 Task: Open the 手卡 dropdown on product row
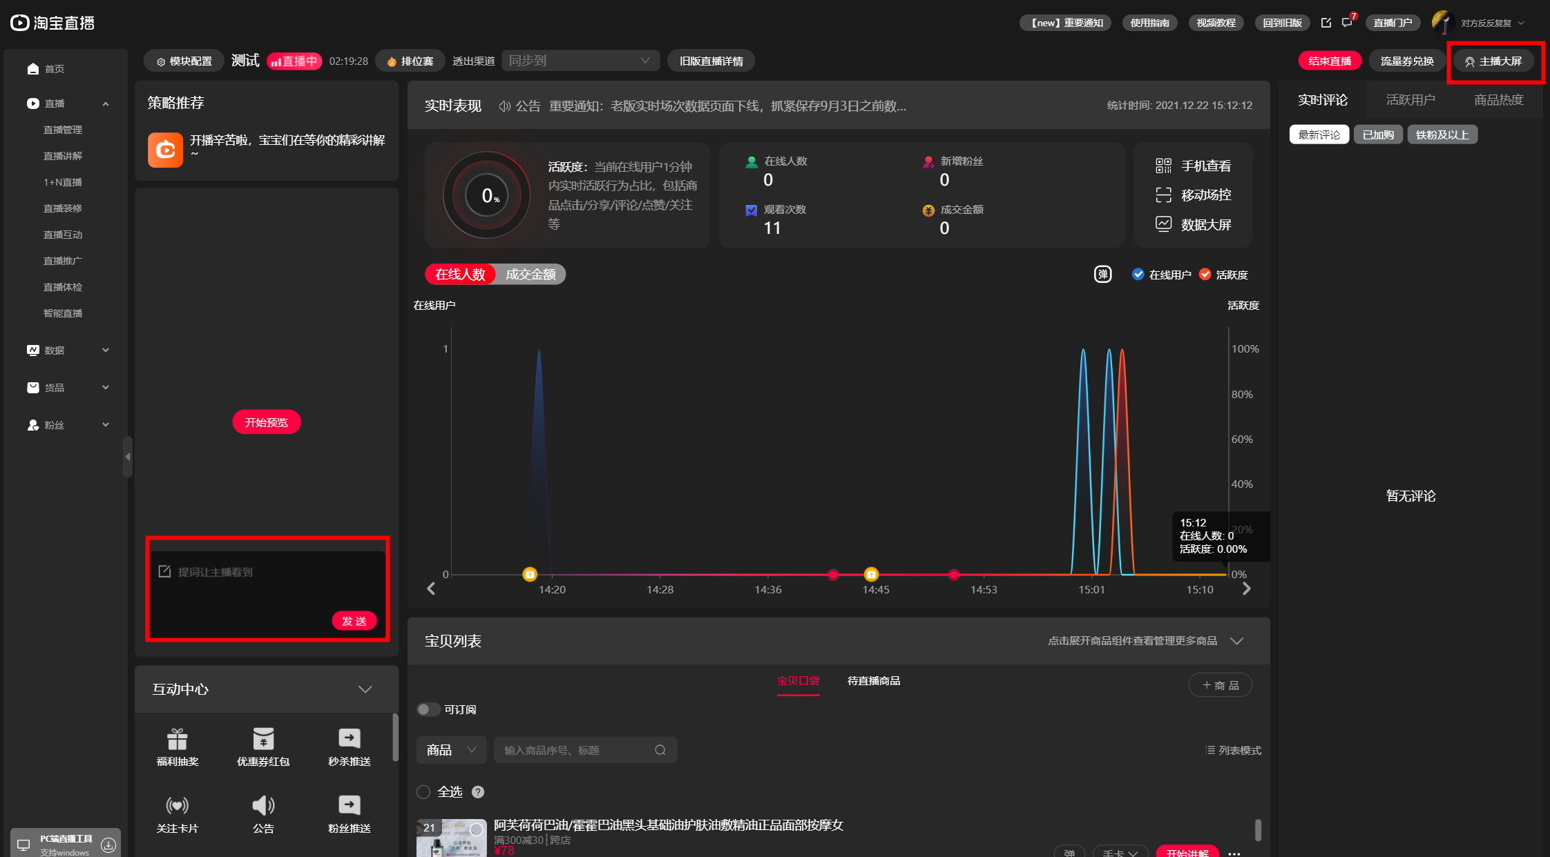pos(1120,852)
